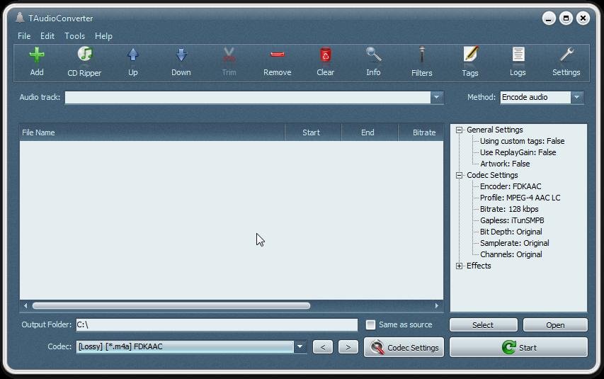Screen dimensions: 604x379
Task: Click the TAudioConverter app bell icon
Action: [x=20, y=18]
